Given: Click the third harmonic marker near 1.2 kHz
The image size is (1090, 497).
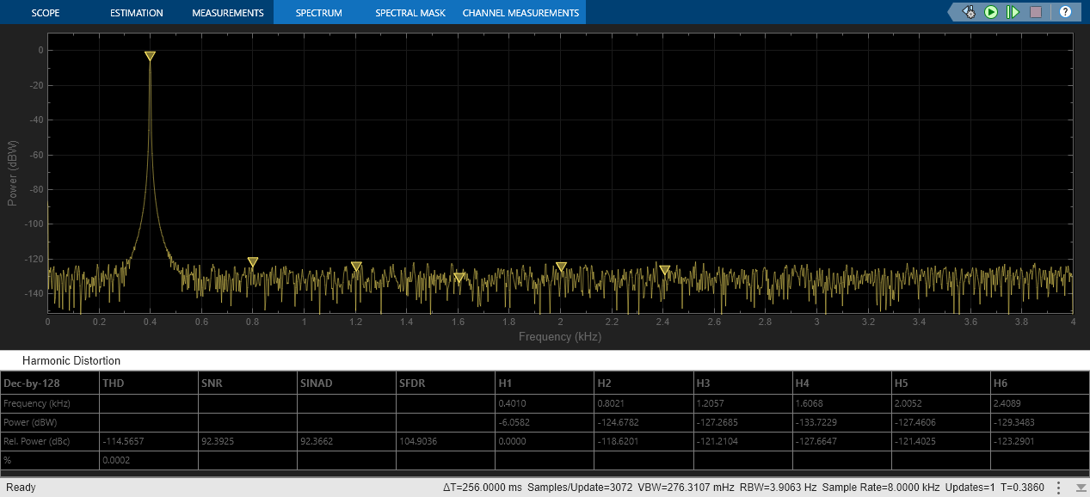Looking at the screenshot, I should click(x=356, y=267).
